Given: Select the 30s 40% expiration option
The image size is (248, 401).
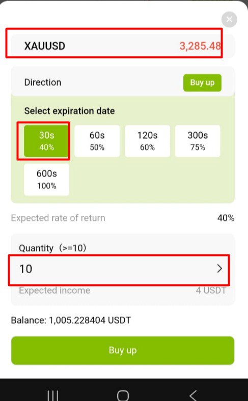Looking at the screenshot, I should [46, 141].
